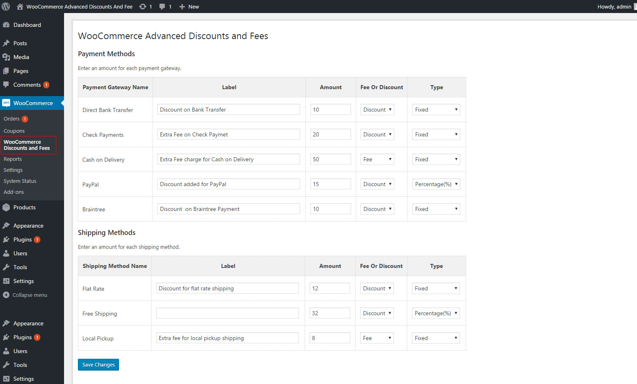This screenshot has height=384, width=637.
Task: Open updates via circular arrows icon
Action: click(143, 7)
